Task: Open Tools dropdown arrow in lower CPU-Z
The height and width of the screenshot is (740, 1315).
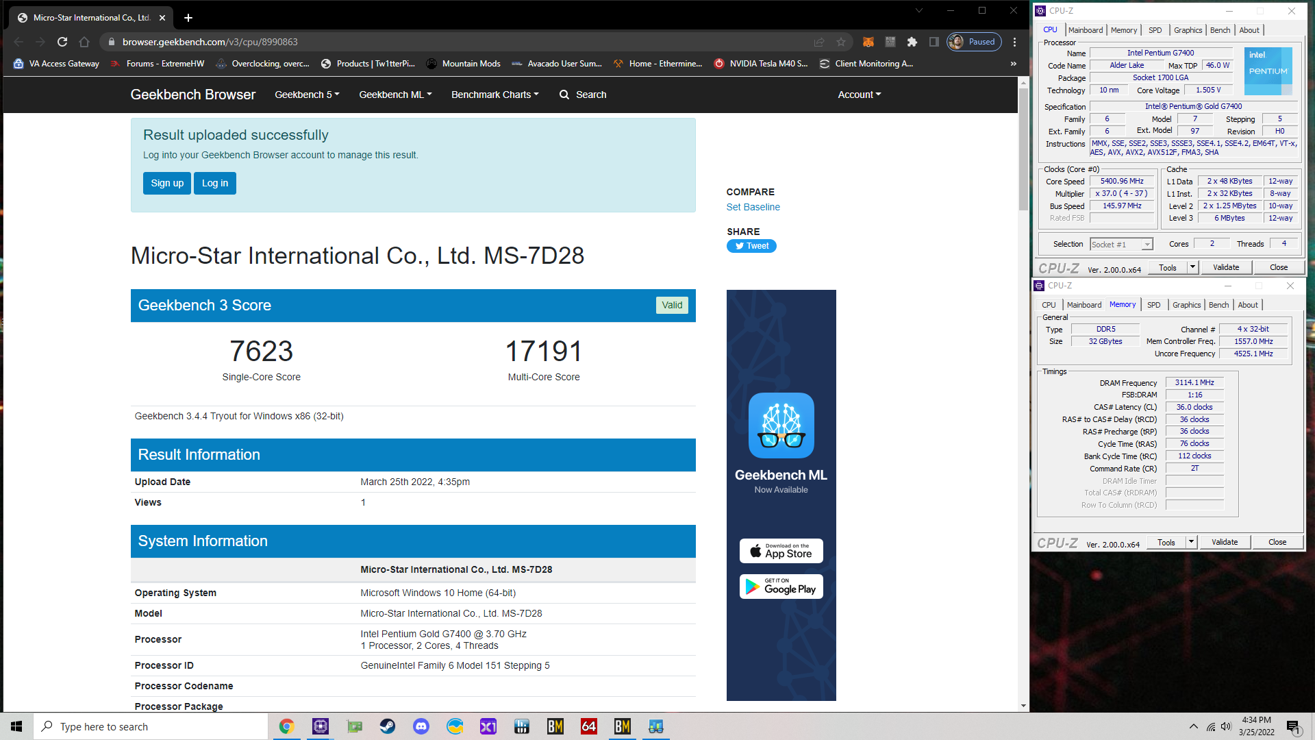Action: click(x=1191, y=542)
